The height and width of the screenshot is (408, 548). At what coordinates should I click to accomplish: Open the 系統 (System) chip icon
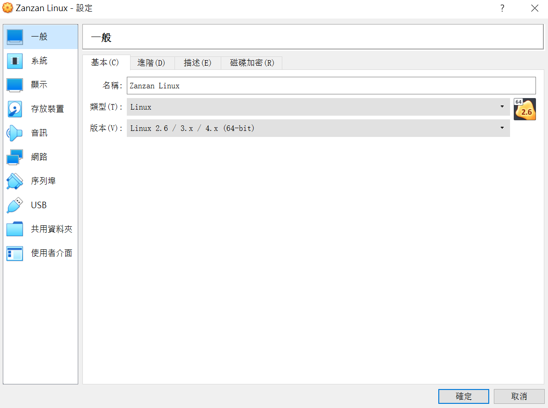point(15,61)
